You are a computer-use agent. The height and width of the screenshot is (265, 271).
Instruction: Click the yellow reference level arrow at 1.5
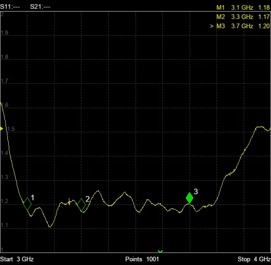(1, 129)
